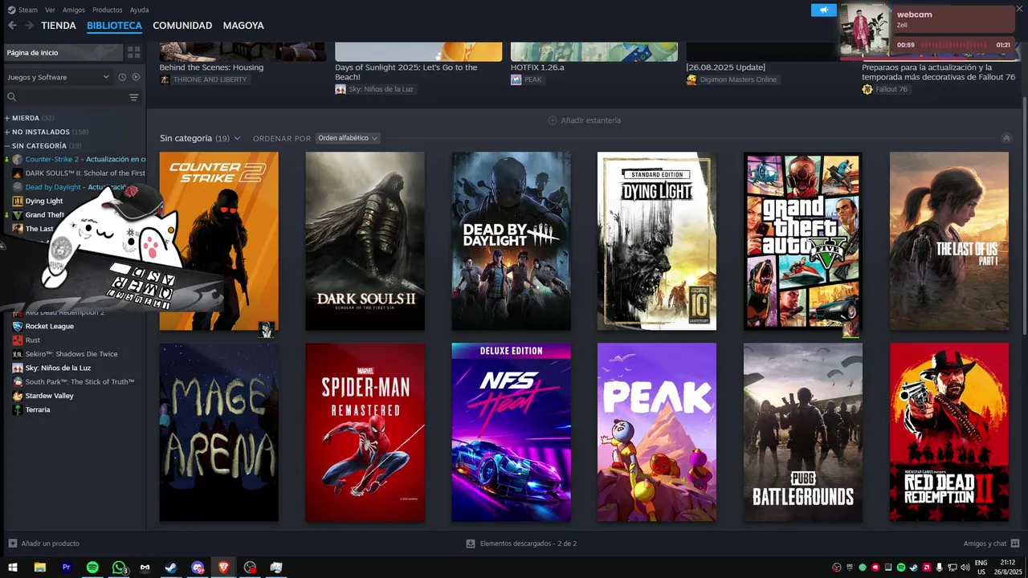Click the Terraria list icon
Image resolution: width=1028 pixels, height=578 pixels.
tap(18, 409)
